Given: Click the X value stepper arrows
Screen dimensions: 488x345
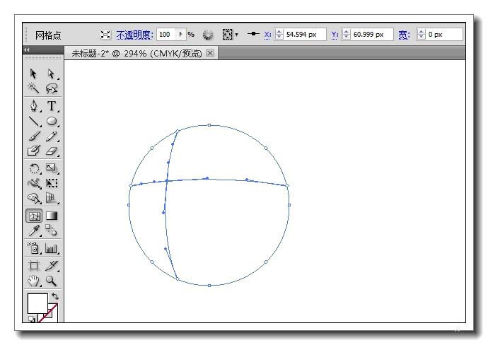Looking at the screenshot, I should (x=279, y=35).
